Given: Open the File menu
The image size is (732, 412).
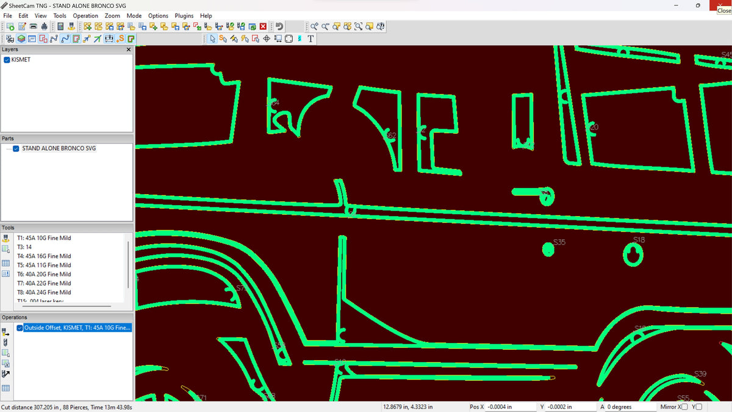Looking at the screenshot, I should pos(7,15).
